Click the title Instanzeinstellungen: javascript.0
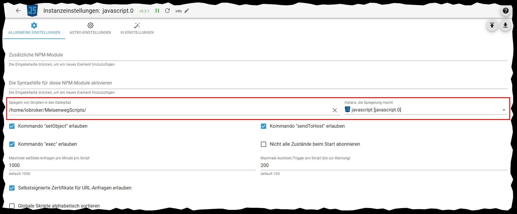Image resolution: width=517 pixels, height=214 pixels. [x=88, y=11]
